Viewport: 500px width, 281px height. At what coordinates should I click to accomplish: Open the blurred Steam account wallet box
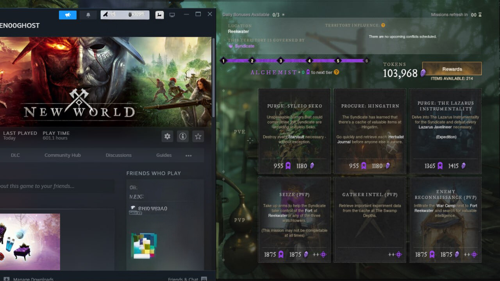click(125, 15)
